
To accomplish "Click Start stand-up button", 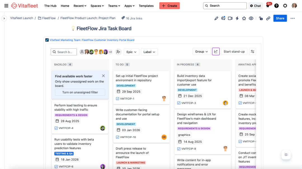I will click(x=234, y=52).
